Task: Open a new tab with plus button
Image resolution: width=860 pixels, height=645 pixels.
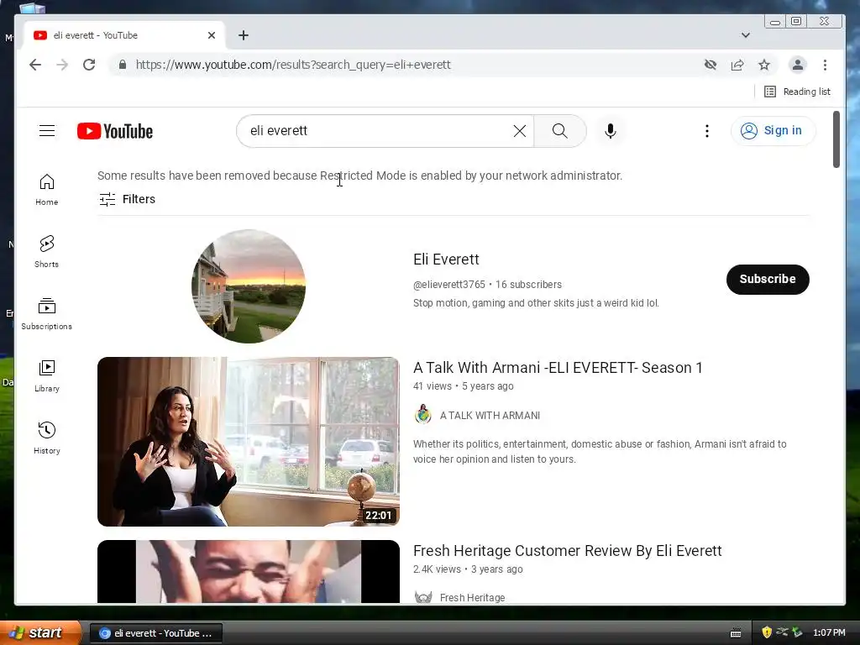Action: (x=244, y=35)
